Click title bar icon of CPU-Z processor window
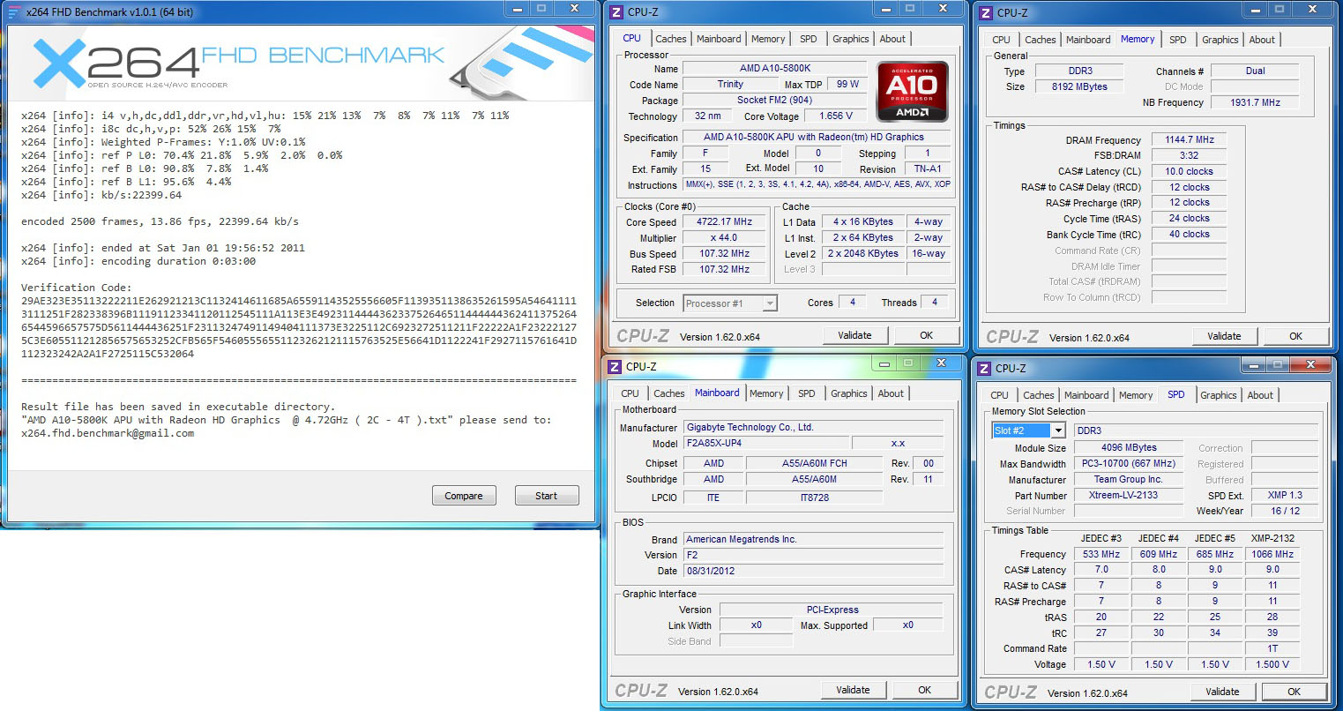The width and height of the screenshot is (1343, 711). point(616,12)
